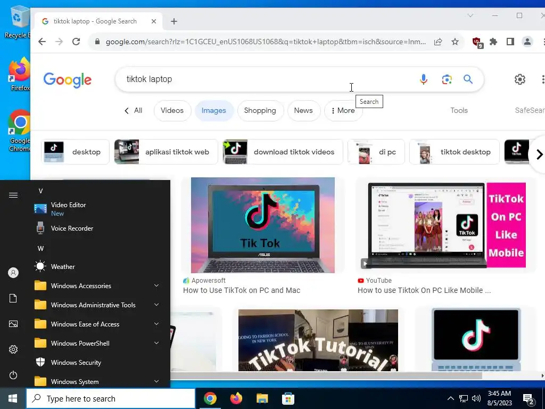The height and width of the screenshot is (409, 545).
Task: Open the Chrome profile avatar
Action: point(527,42)
